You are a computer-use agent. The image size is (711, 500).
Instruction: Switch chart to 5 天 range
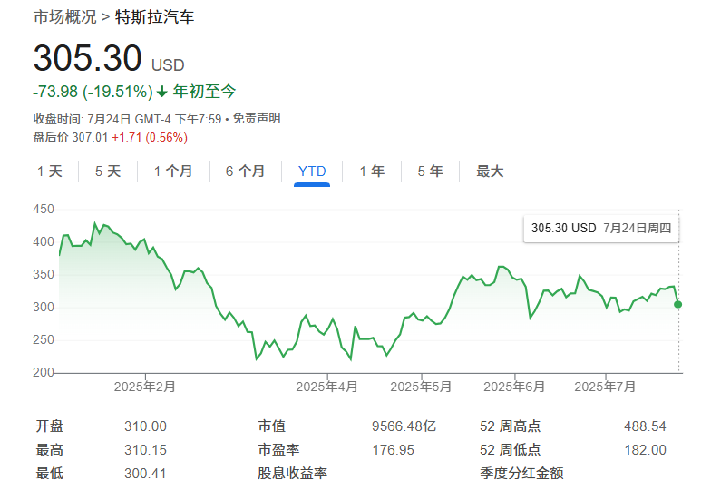108,172
